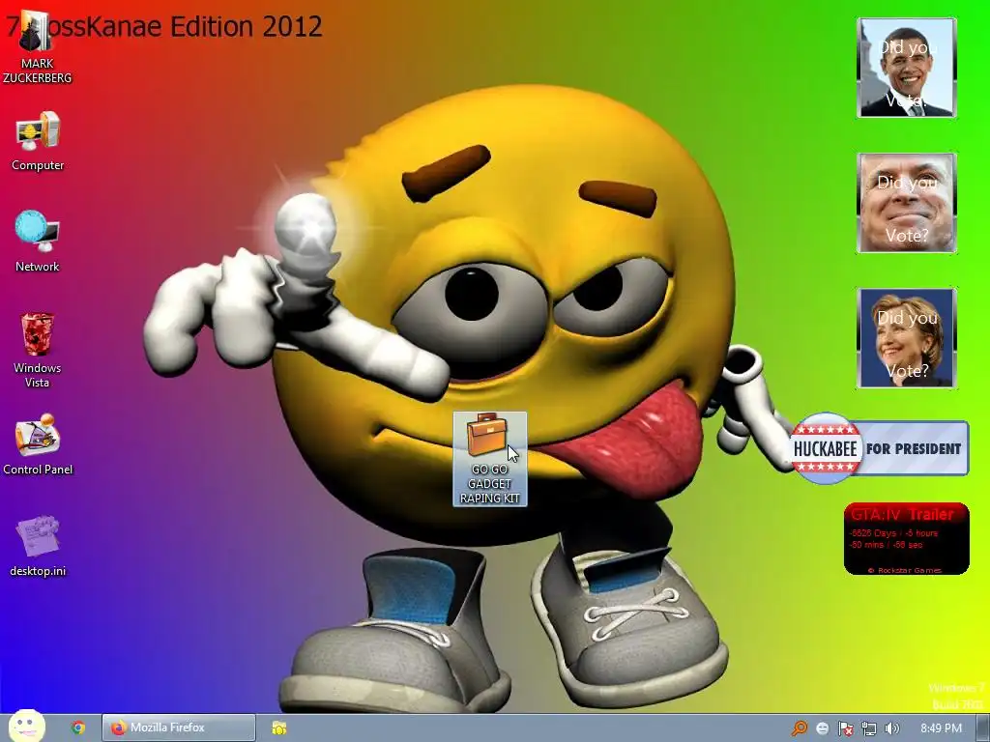Open the smiley-face Start button
The height and width of the screenshot is (742, 990).
coord(26,727)
